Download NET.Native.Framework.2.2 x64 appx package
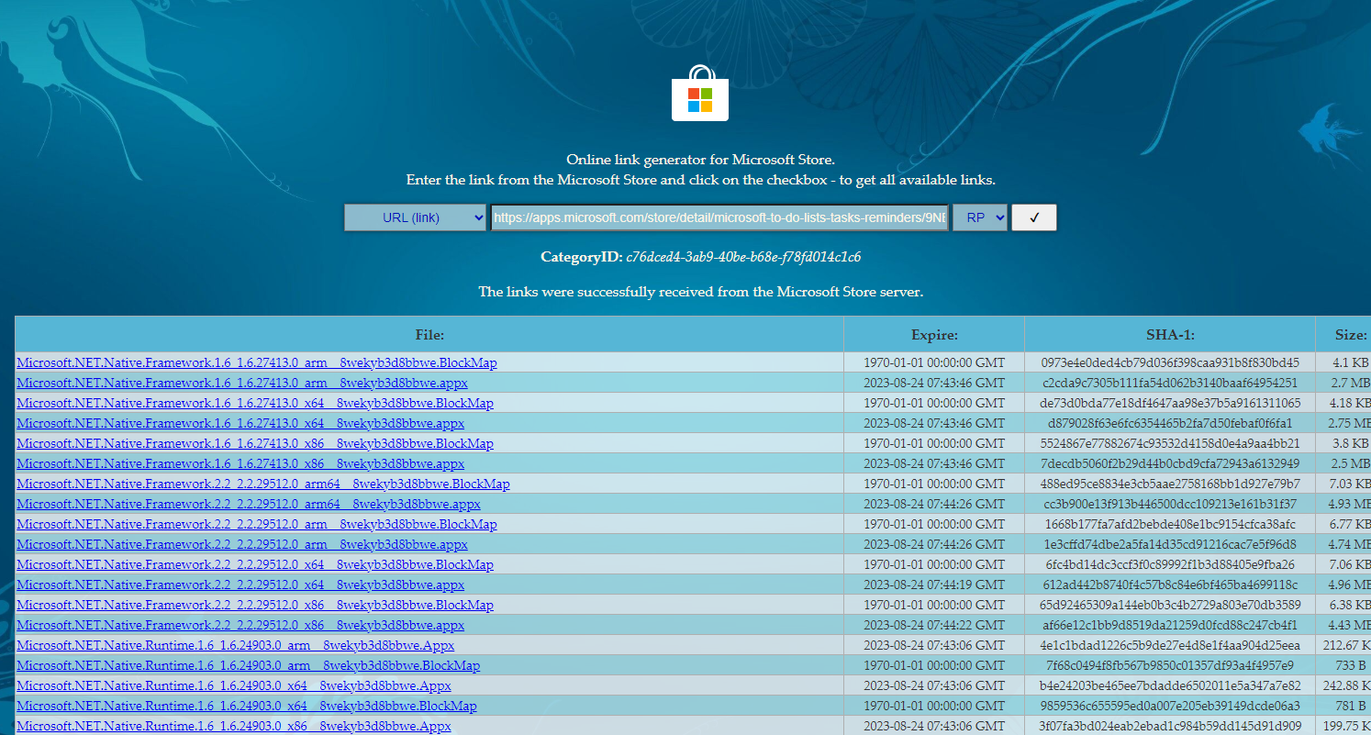 pyautogui.click(x=240, y=585)
